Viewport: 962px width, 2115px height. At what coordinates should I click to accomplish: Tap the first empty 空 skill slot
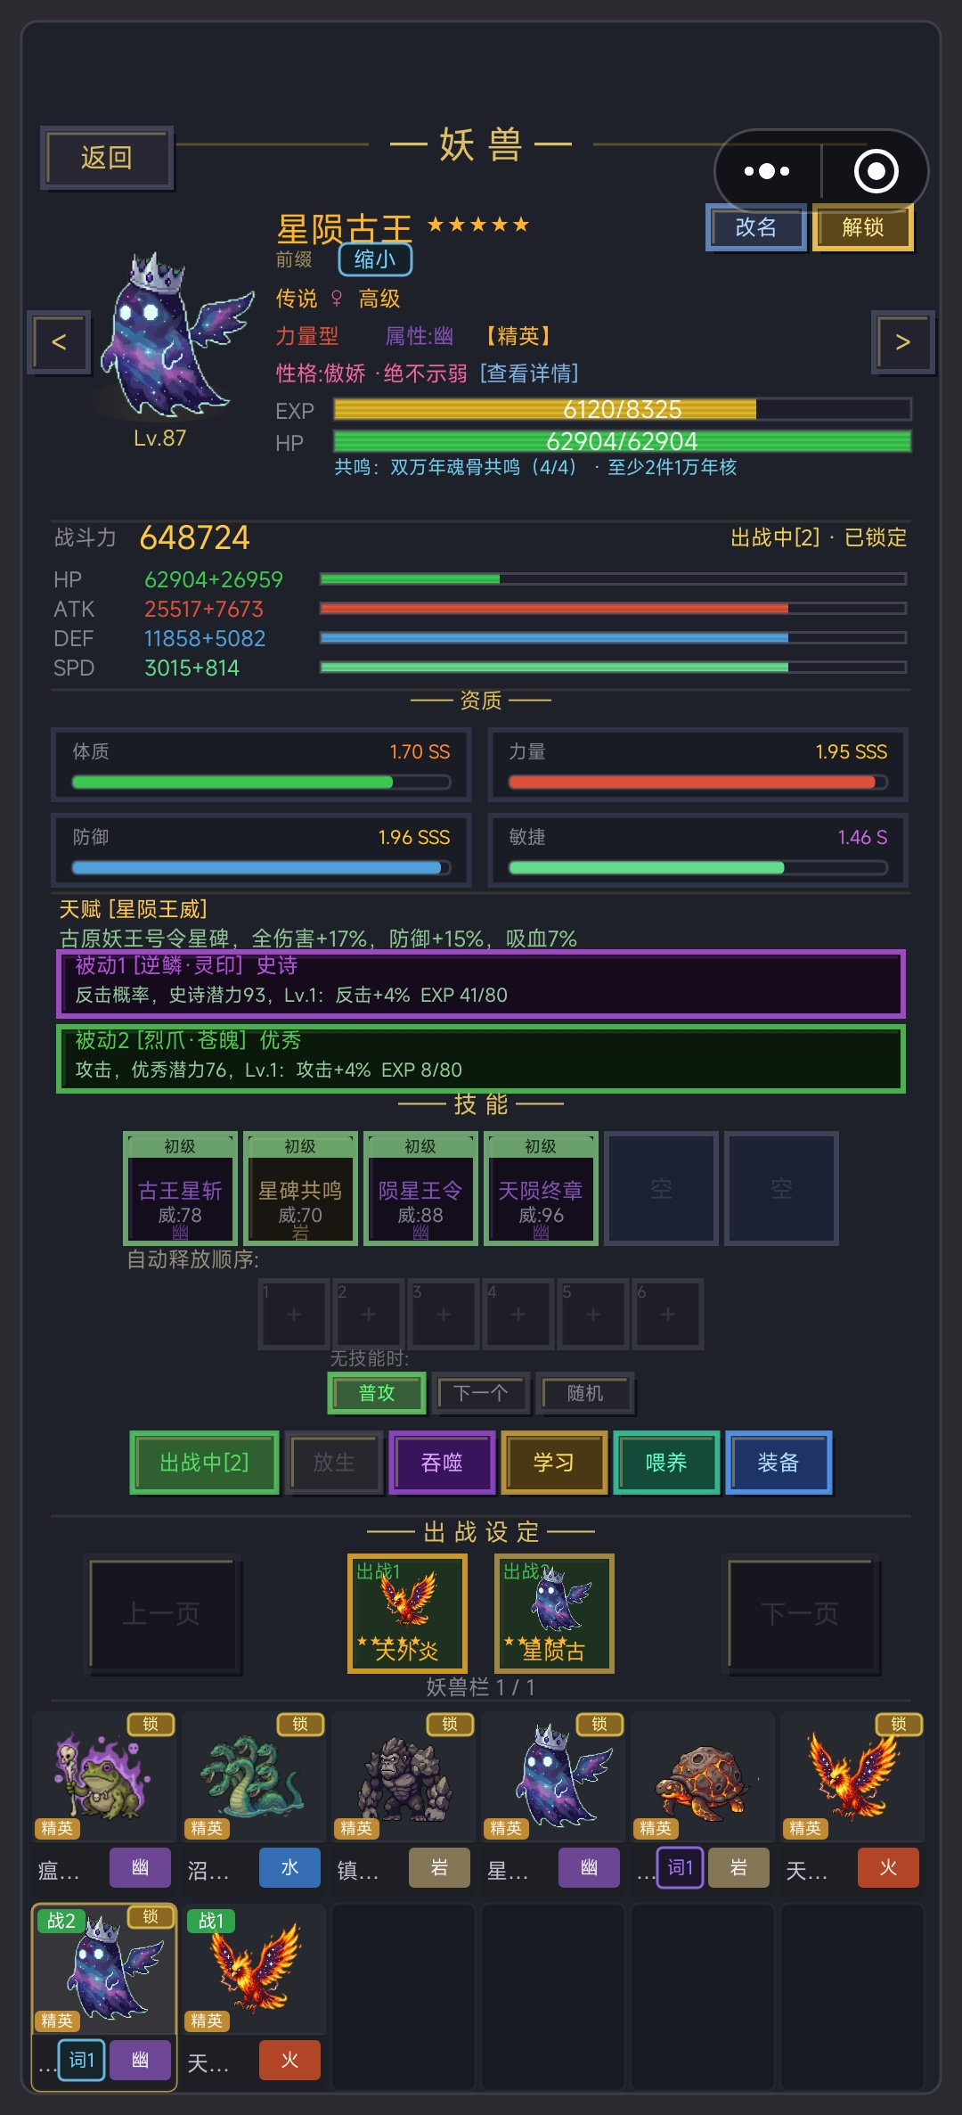point(661,1188)
